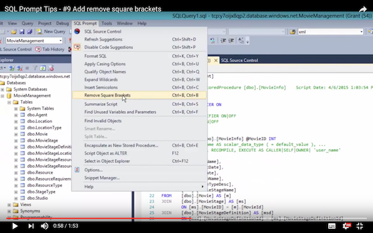Screen dimensions: 373x233
Task: Open the Tools menu
Action: [107, 23]
